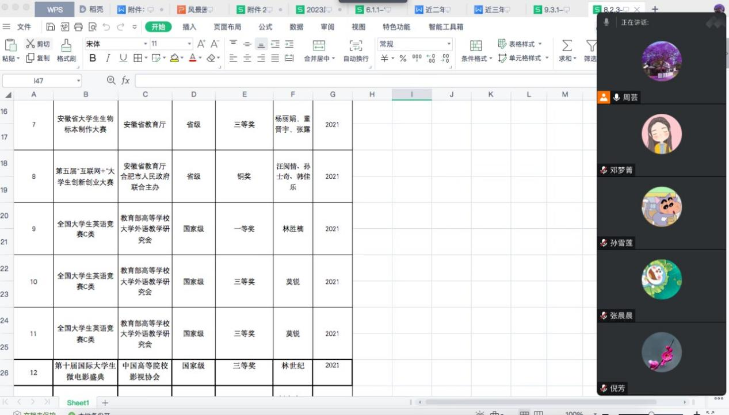Open the 页面布局 ribbon tab

coord(227,27)
